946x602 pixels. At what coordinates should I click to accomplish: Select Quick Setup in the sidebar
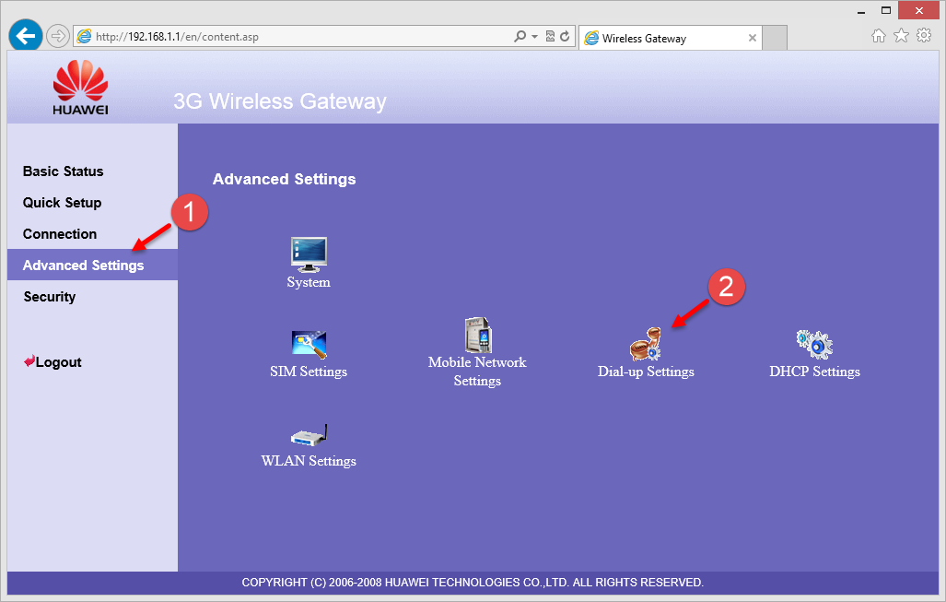tap(62, 203)
